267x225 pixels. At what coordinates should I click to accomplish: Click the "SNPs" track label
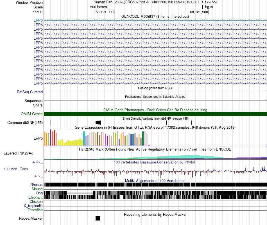(38, 105)
